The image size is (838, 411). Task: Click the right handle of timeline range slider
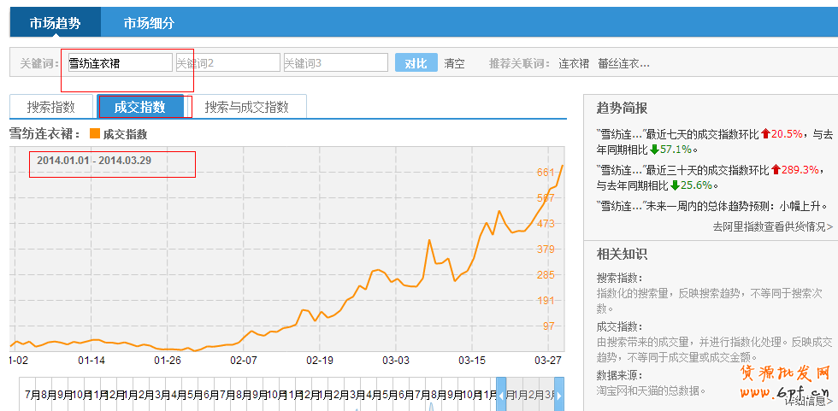[x=559, y=394]
